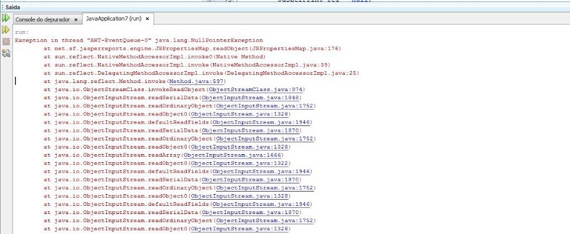Close the Console do depurador tab
This screenshot has height=234, width=570.
[76, 20]
